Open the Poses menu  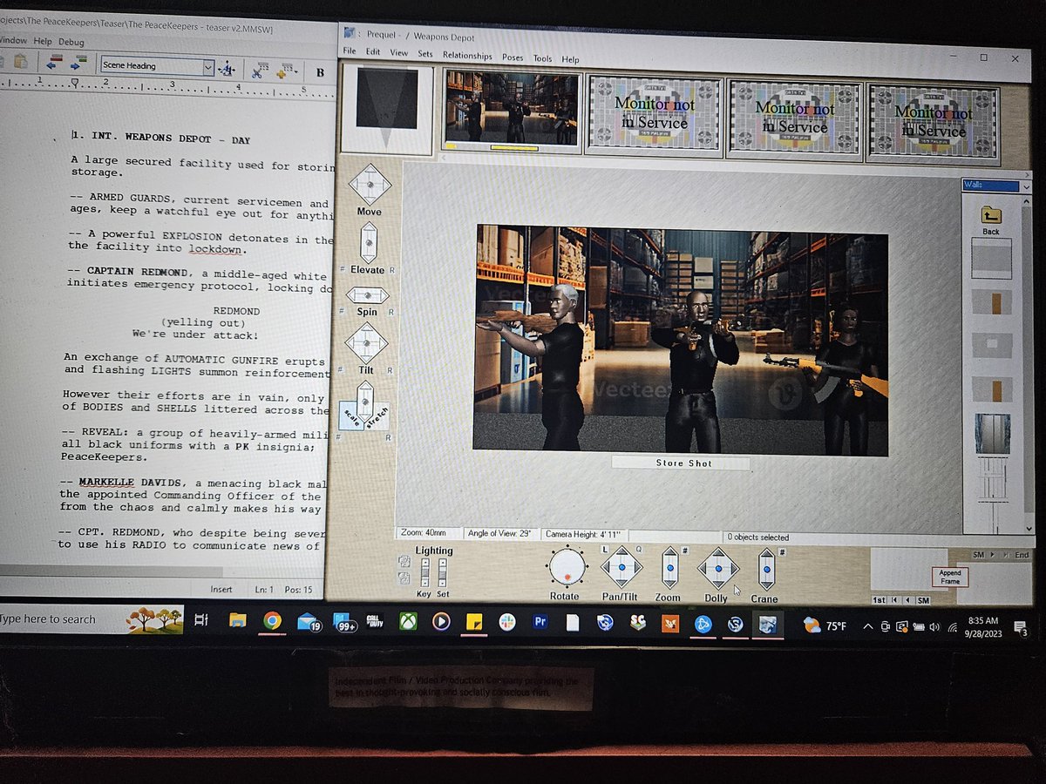513,58
